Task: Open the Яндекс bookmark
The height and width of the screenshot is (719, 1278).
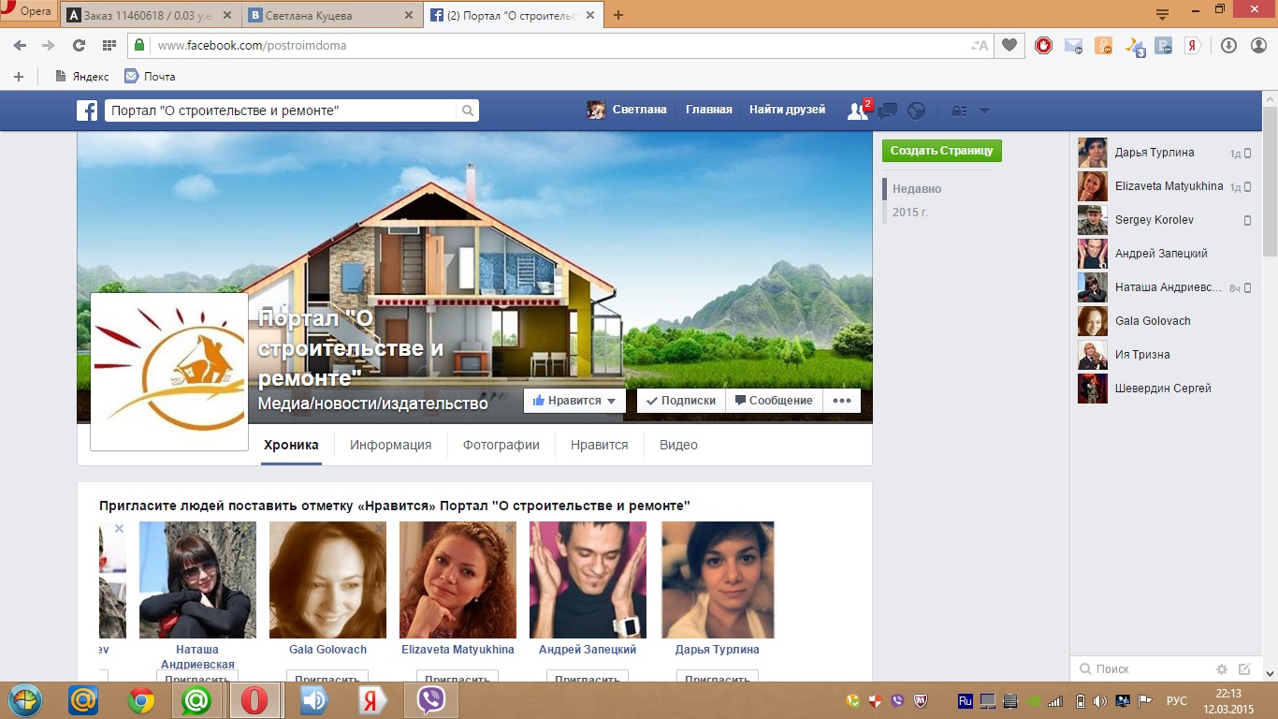Action: coord(82,77)
